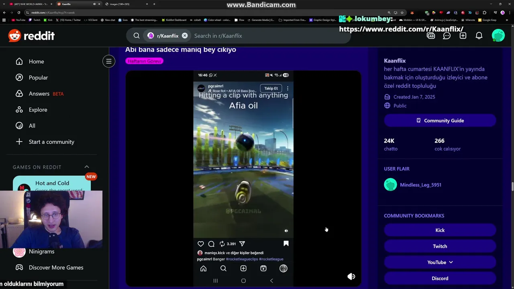Image resolution: width=514 pixels, height=289 pixels.
Task: Click the small mute icon inside clip
Action: 286,231
